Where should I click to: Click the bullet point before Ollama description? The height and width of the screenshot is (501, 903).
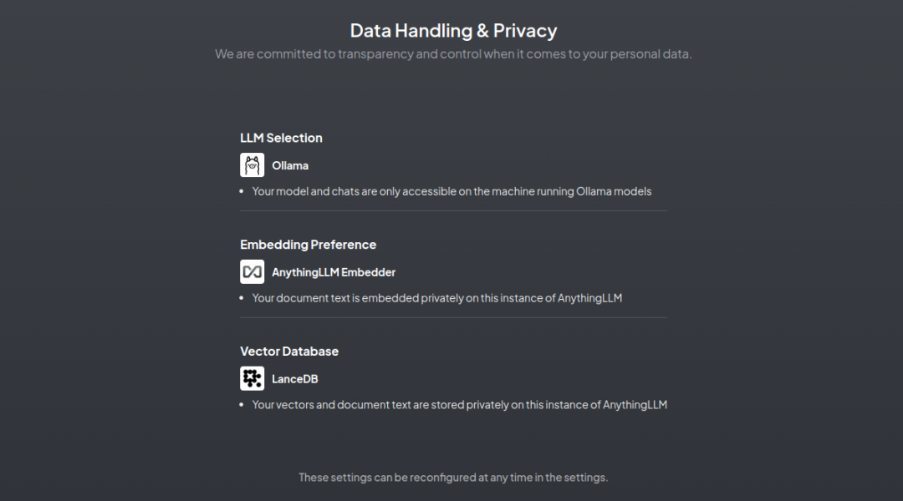(242, 191)
